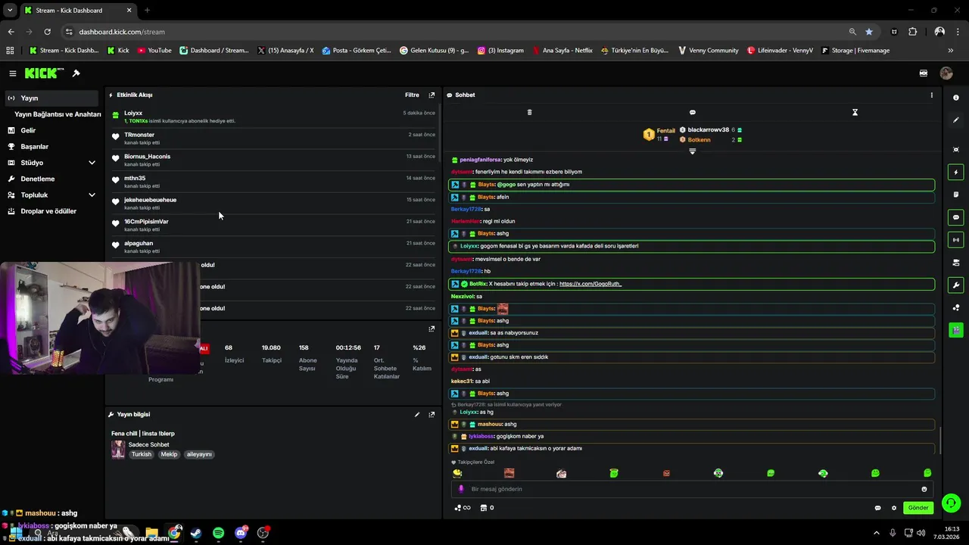Pop out the stream stats panel

click(x=432, y=329)
